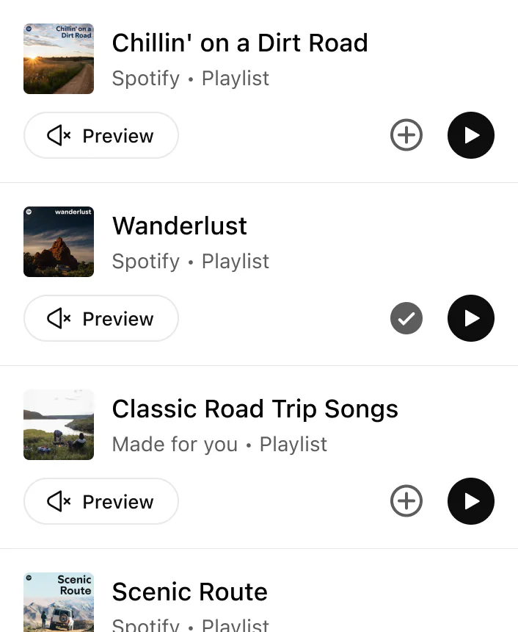518x632 pixels.
Task: Toggle the add button for Chillin' on a Dirt Road
Action: tap(406, 135)
